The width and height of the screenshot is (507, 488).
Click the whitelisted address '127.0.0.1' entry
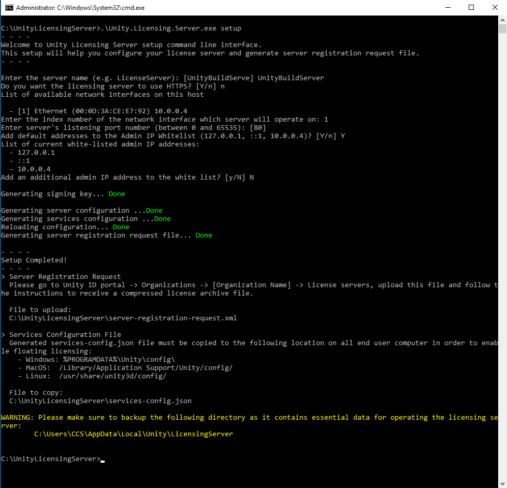pyautogui.click(x=32, y=153)
